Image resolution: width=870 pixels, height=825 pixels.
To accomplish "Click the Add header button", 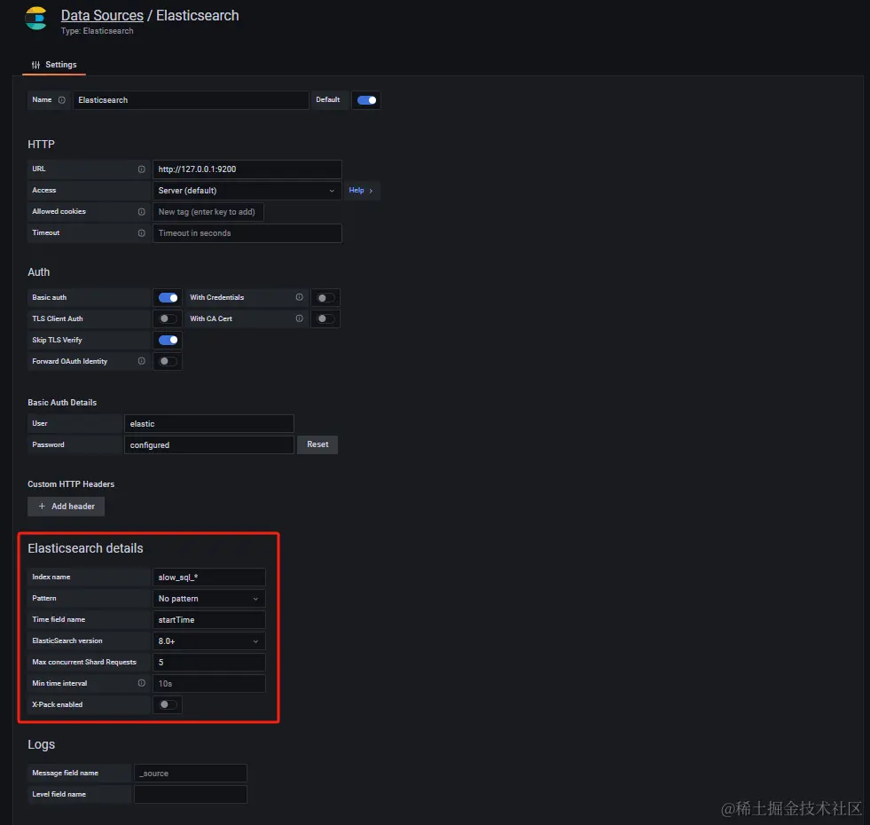I will [x=66, y=507].
